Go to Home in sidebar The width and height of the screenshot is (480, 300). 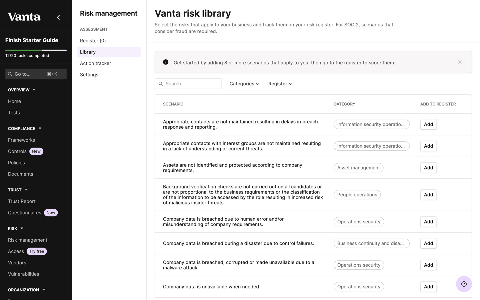pyautogui.click(x=14, y=101)
